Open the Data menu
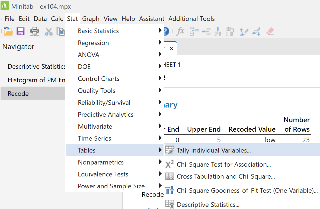The height and width of the screenshot is (209, 320). pyautogui.click(x=40, y=19)
